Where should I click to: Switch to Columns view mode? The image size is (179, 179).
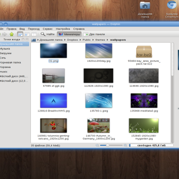(34, 34)
